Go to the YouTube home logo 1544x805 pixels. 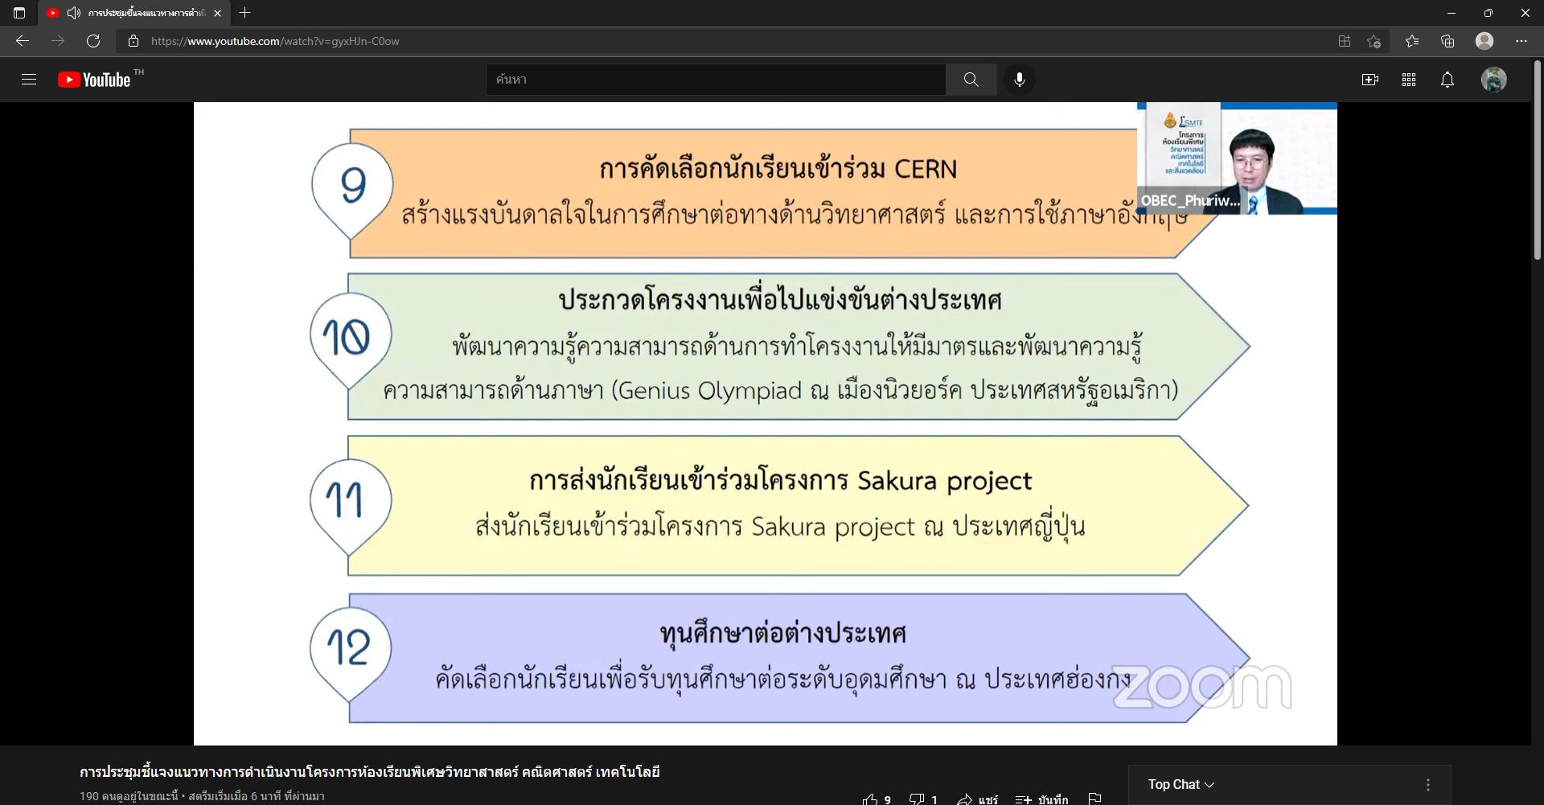pos(94,80)
